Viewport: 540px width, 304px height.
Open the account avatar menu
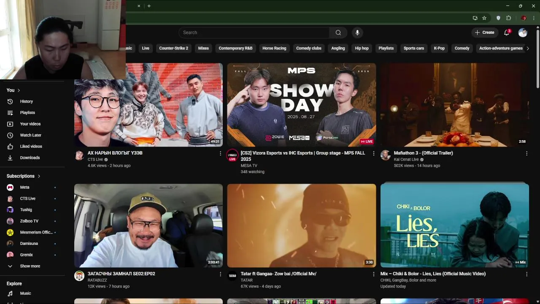523,33
